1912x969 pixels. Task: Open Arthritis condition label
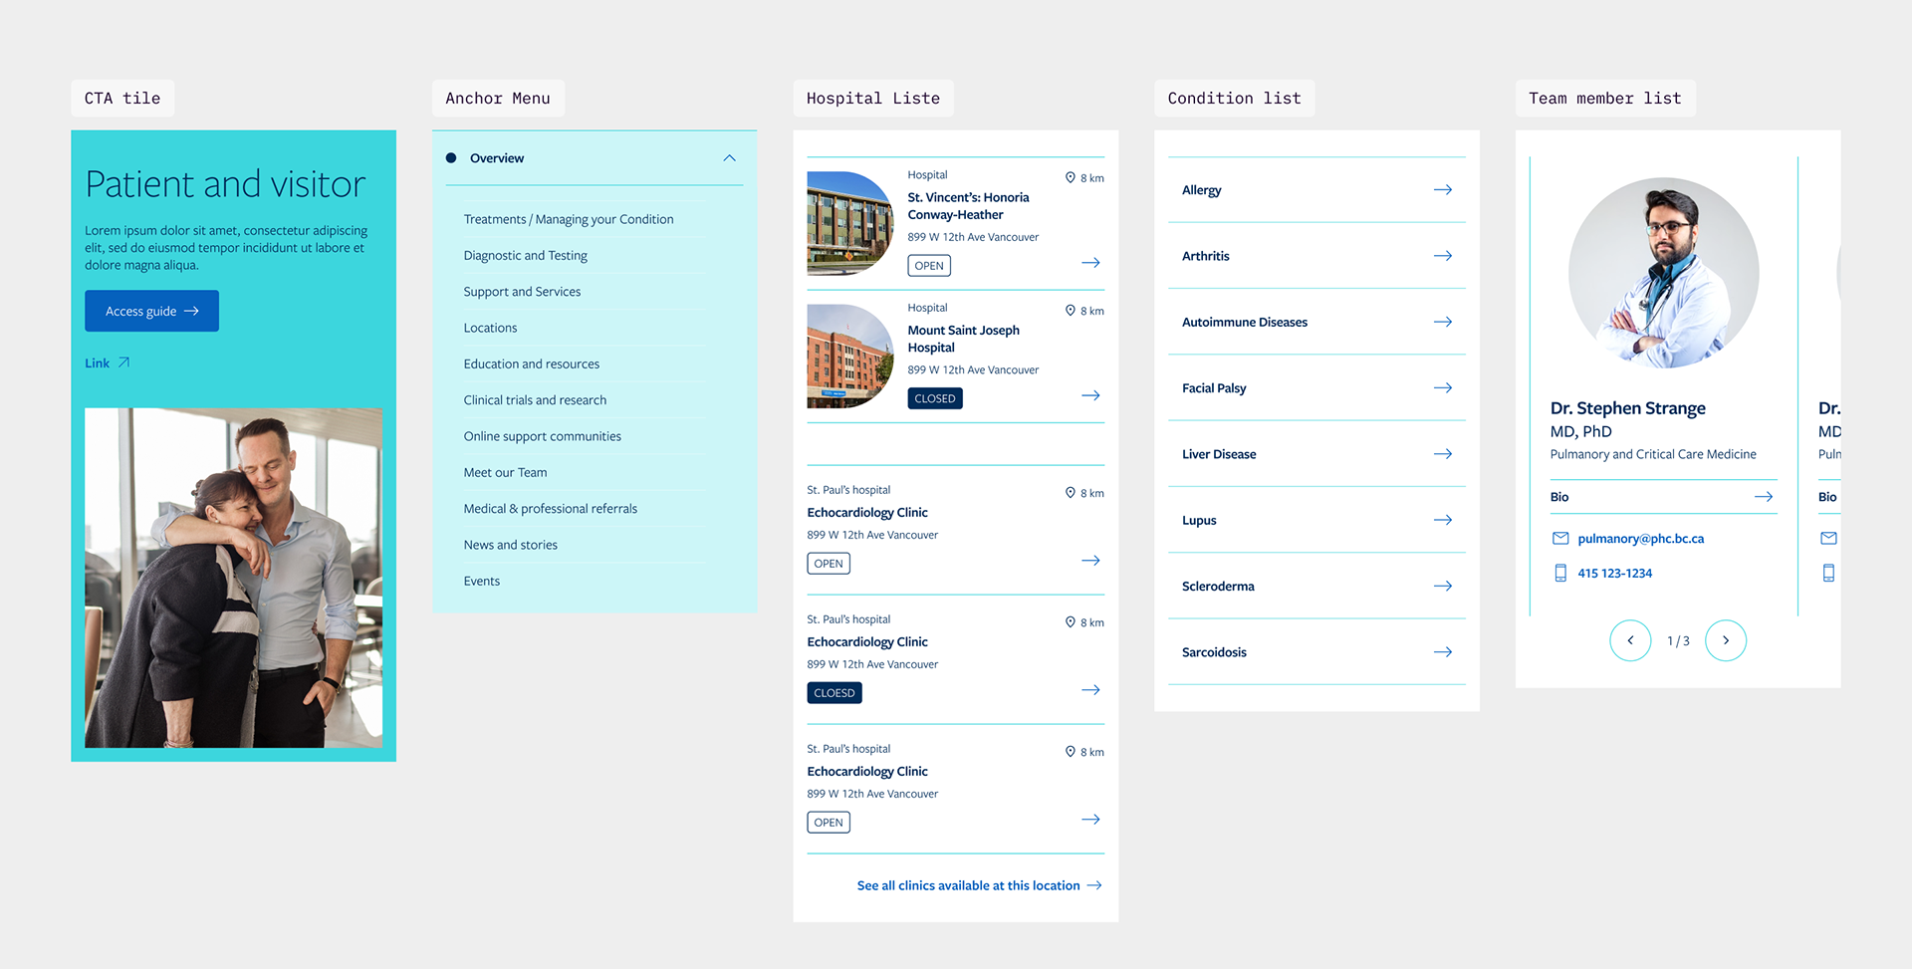click(x=1205, y=256)
